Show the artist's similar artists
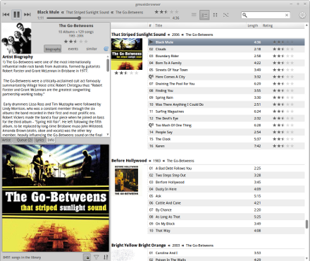This screenshot has width=310, height=261. (x=92, y=49)
